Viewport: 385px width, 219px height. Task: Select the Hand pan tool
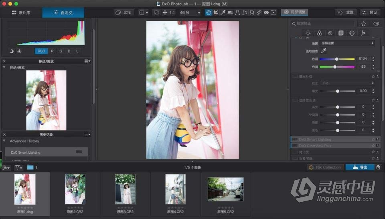pos(209,12)
